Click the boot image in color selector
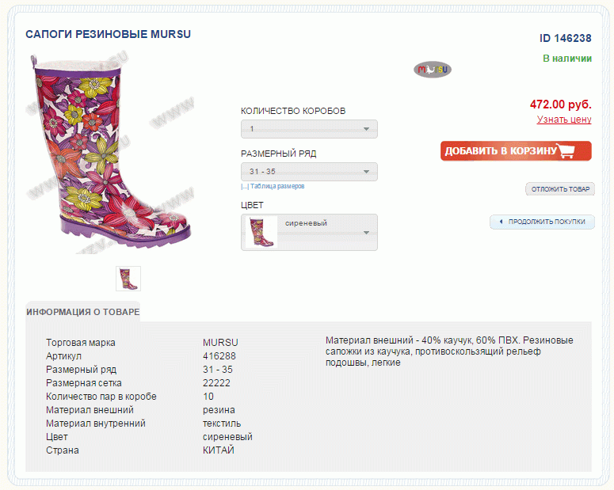This screenshot has height=490, width=614. [261, 232]
